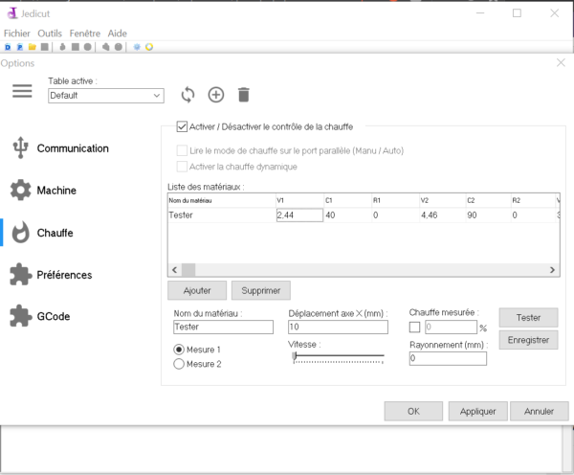Click the materials list horizontal scrollbar thumb
The width and height of the screenshot is (574, 475).
point(188,270)
